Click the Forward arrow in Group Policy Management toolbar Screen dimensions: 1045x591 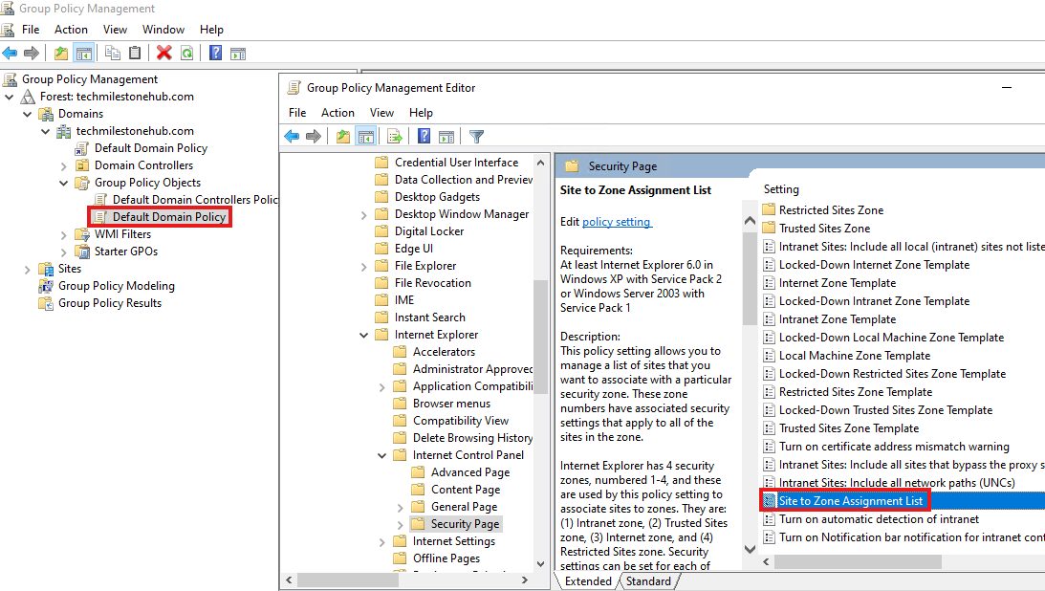[x=32, y=53]
